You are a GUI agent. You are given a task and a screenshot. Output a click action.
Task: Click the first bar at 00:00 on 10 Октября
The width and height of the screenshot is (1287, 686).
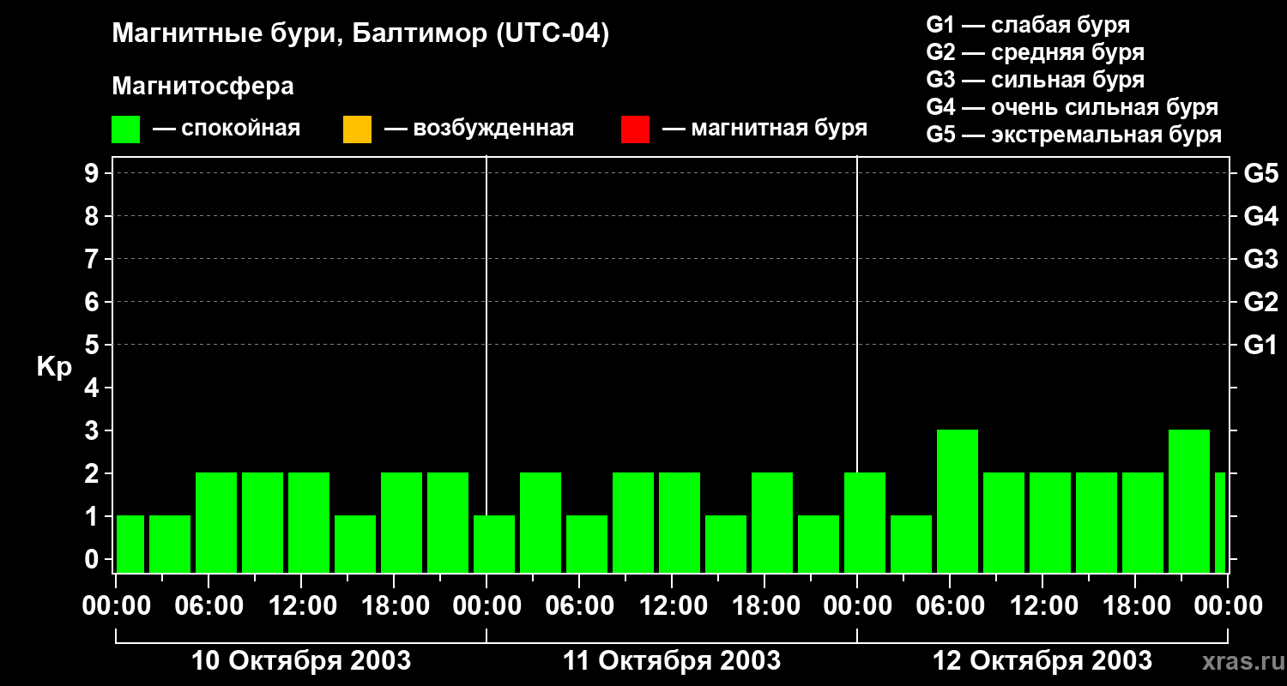click(x=130, y=544)
